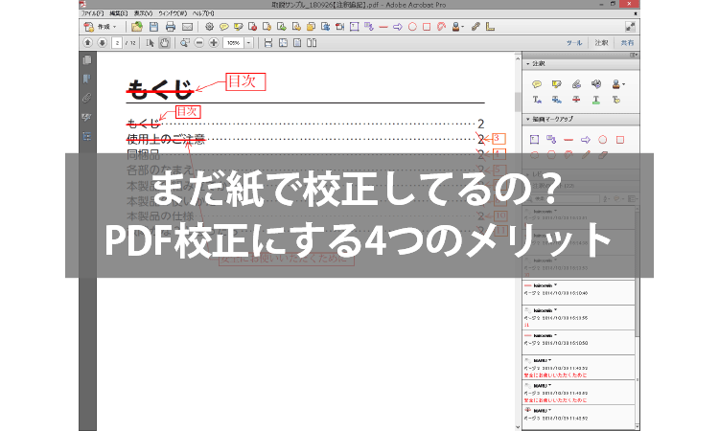Select the text box tool in the top toolbar
Image resolution: width=719 pixels, height=431 pixels.
click(x=354, y=27)
